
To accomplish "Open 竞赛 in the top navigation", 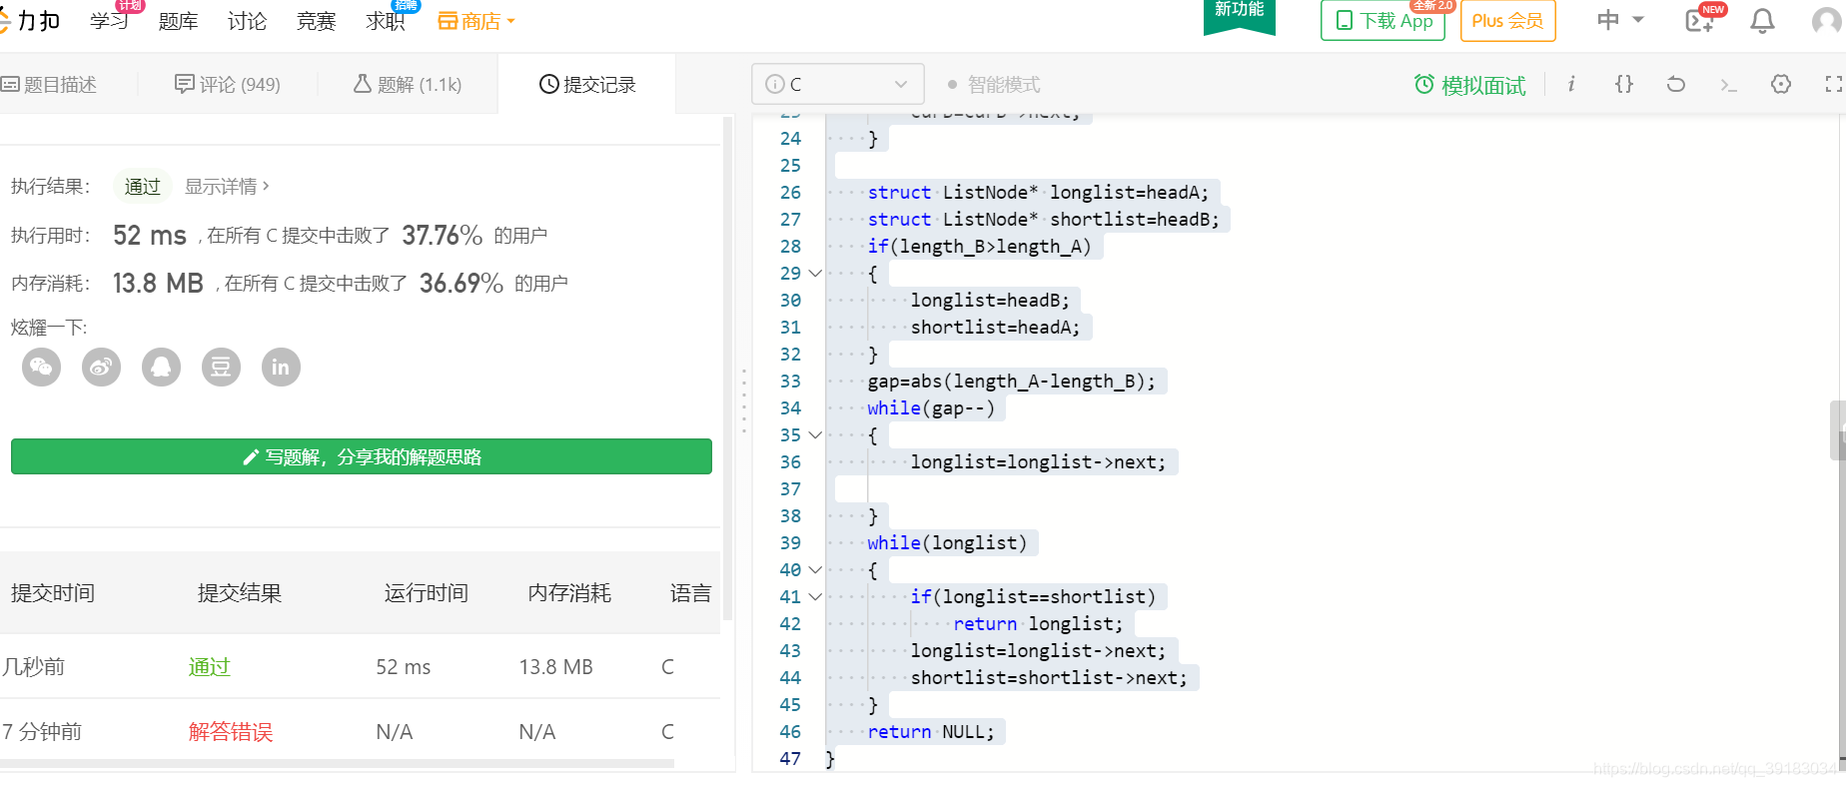I will click(316, 21).
